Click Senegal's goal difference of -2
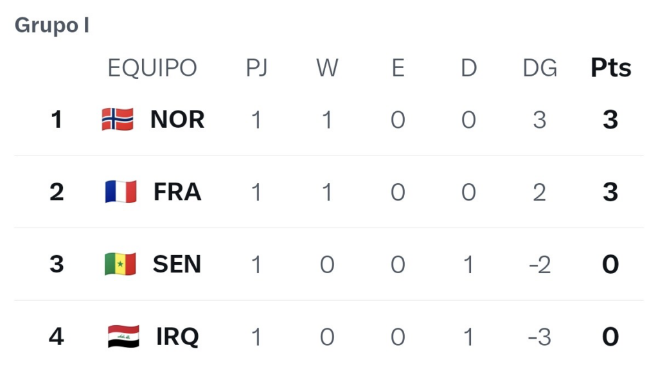This screenshot has width=658, height=374. point(540,265)
